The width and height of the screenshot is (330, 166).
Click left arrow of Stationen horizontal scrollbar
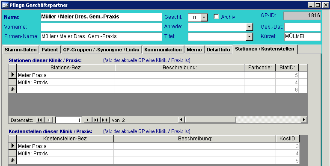[181, 120]
